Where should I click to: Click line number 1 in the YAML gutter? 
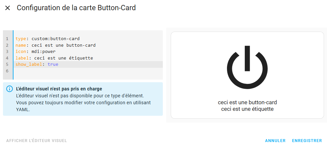pyautogui.click(x=7, y=39)
